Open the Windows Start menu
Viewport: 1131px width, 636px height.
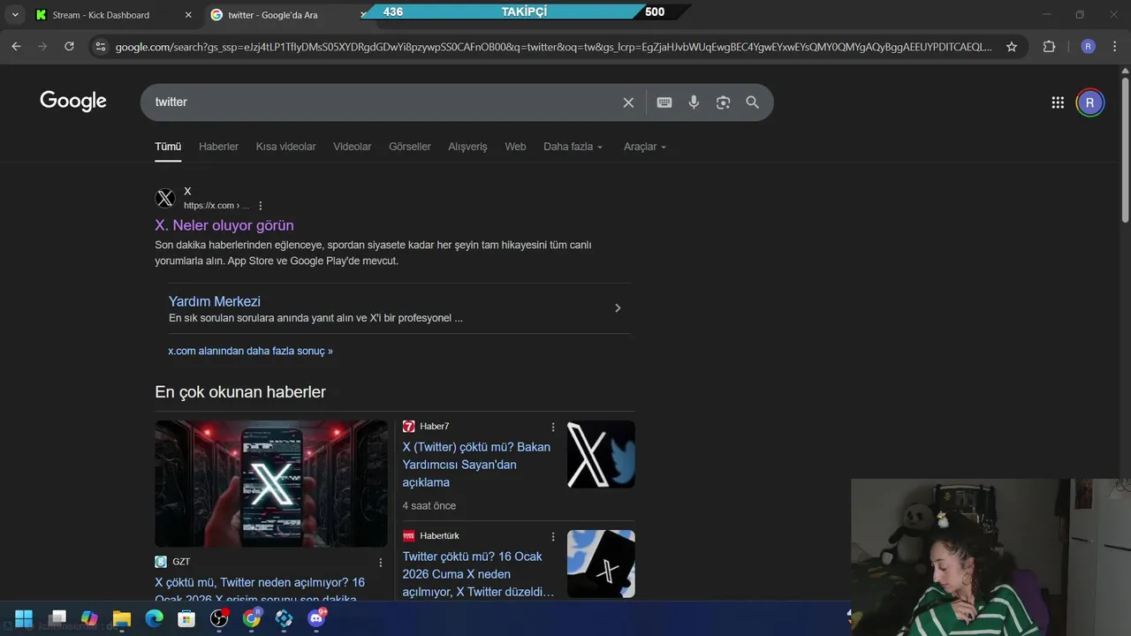click(24, 618)
